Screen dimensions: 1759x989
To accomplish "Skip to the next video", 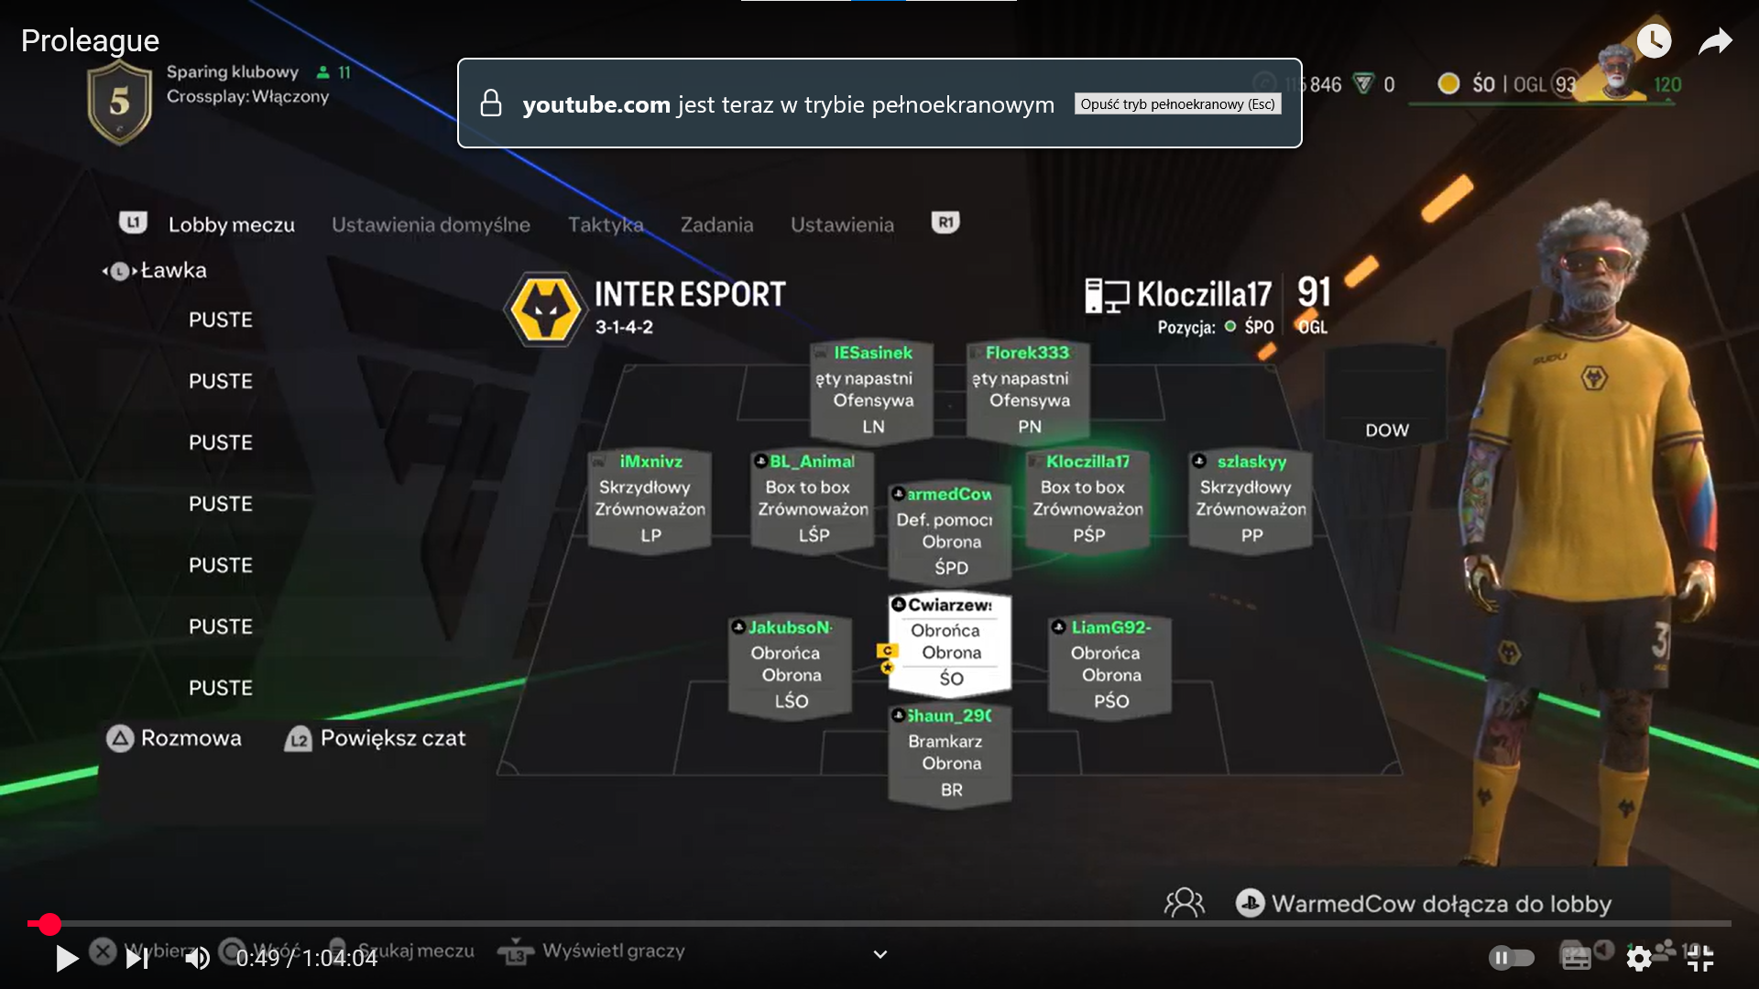I will pos(137,959).
